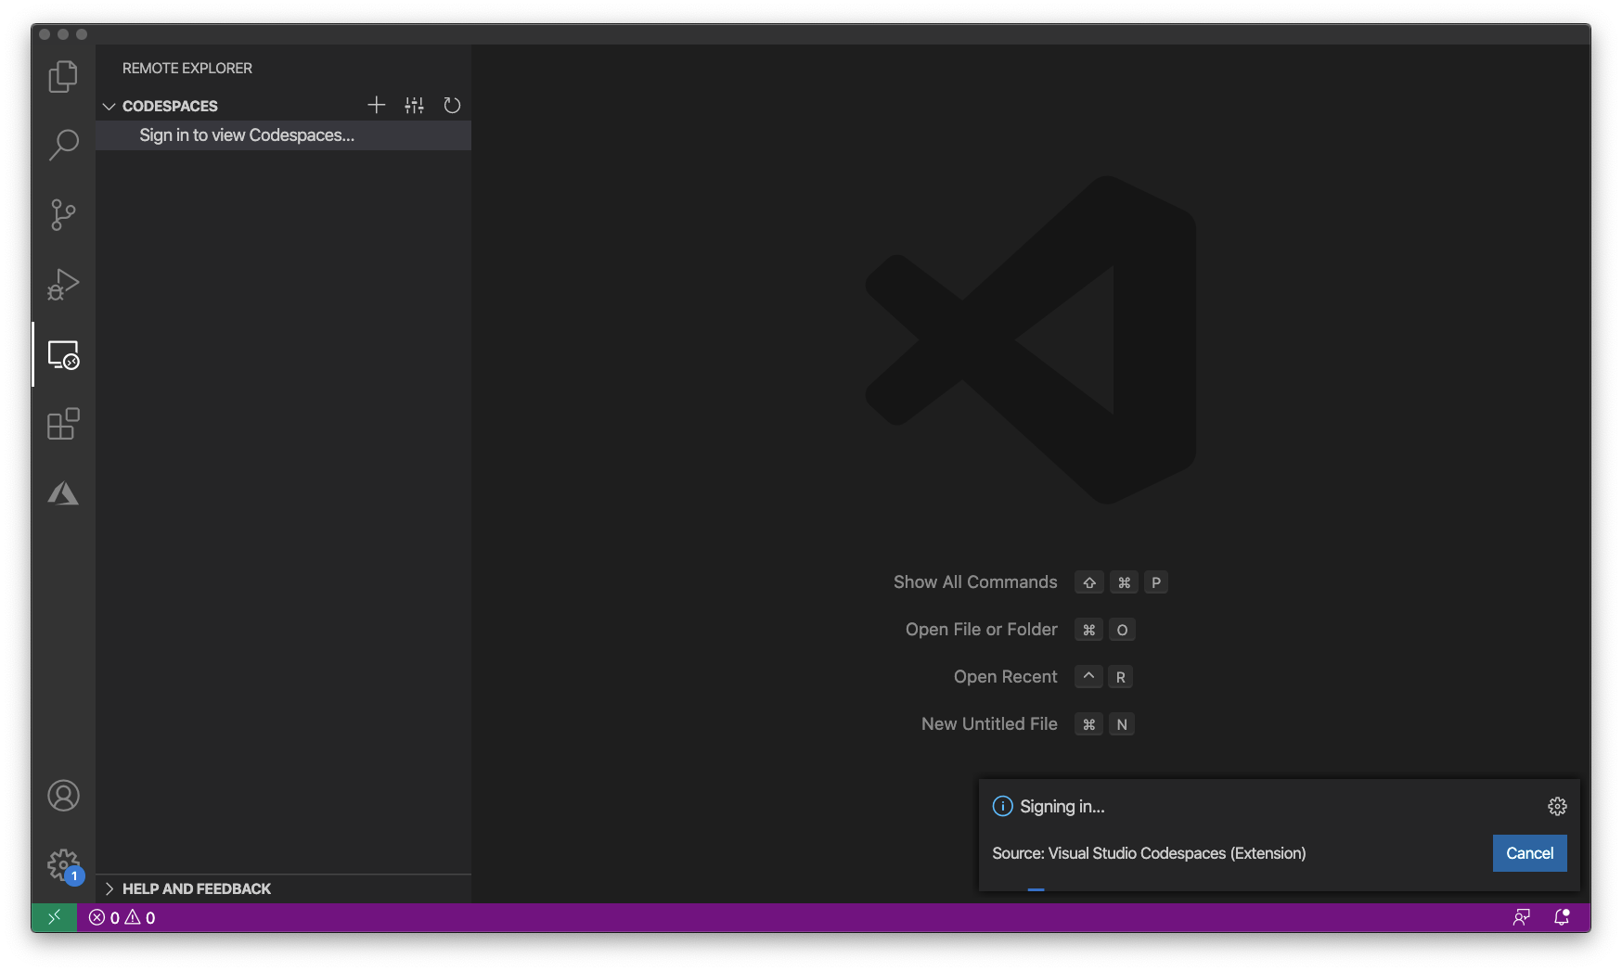1622x971 pixels.
Task: Open the Source Control view
Action: [63, 214]
